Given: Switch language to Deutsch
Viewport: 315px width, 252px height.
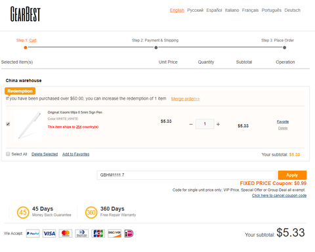Looking at the screenshot, I should pyautogui.click(x=293, y=10).
